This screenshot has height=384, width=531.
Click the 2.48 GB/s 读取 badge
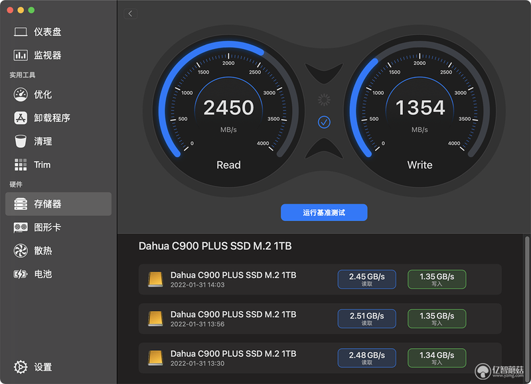pos(367,358)
